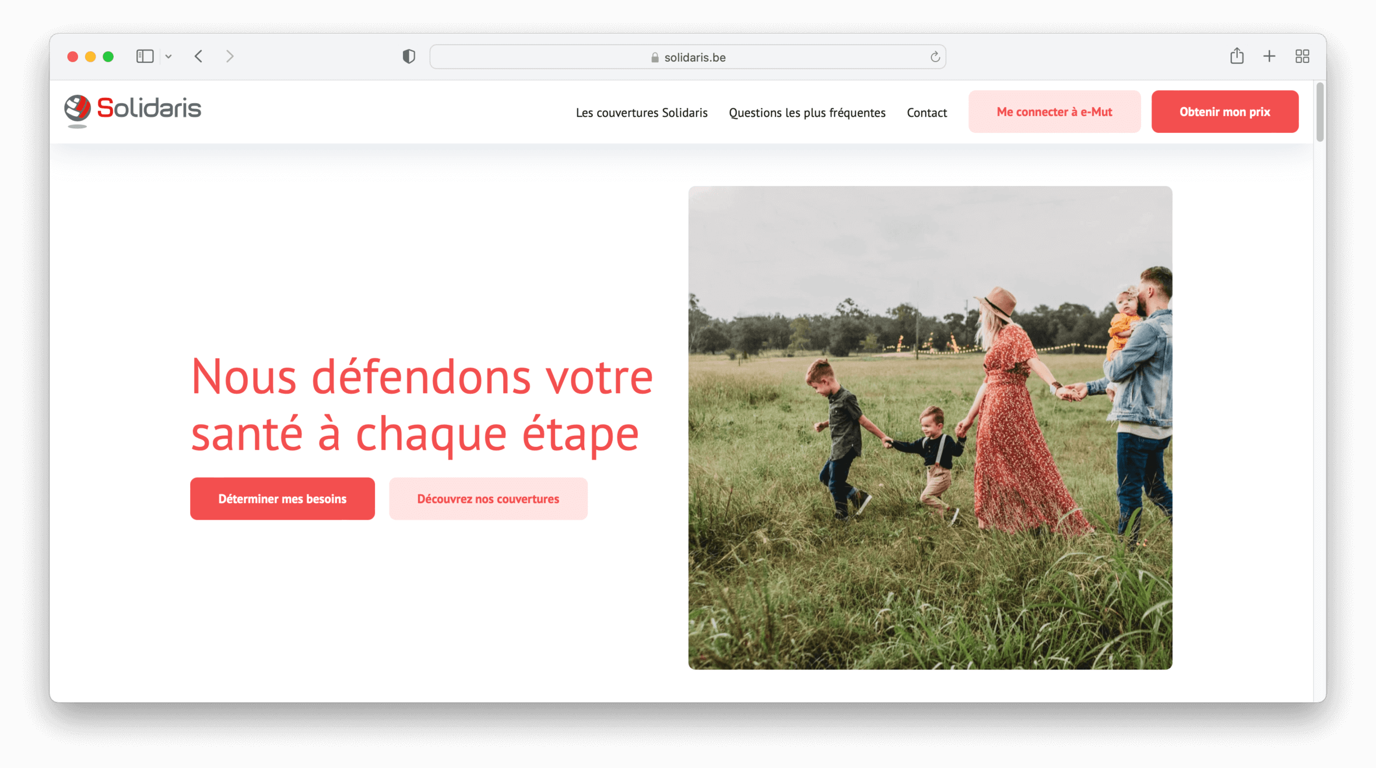Go to the Contact page

click(x=926, y=112)
